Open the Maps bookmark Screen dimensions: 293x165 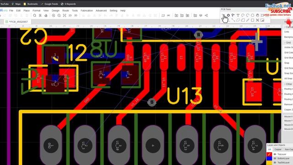pyautogui.click(x=16, y=4)
